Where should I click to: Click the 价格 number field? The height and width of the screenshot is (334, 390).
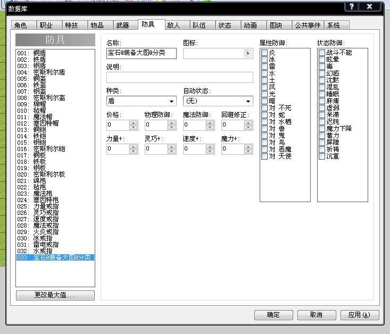tap(118, 125)
